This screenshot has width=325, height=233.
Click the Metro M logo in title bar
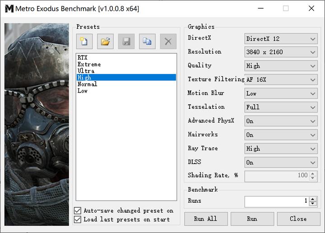click(9, 9)
